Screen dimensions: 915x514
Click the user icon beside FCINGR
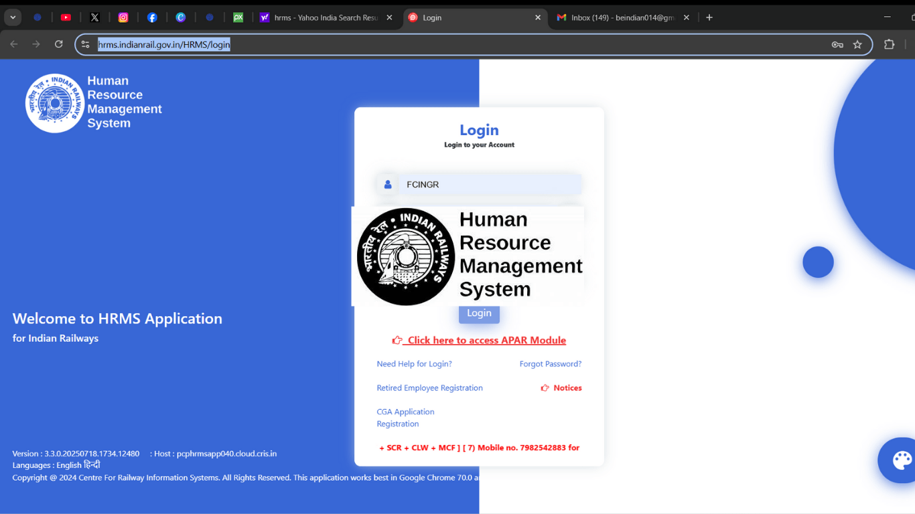[388, 185]
